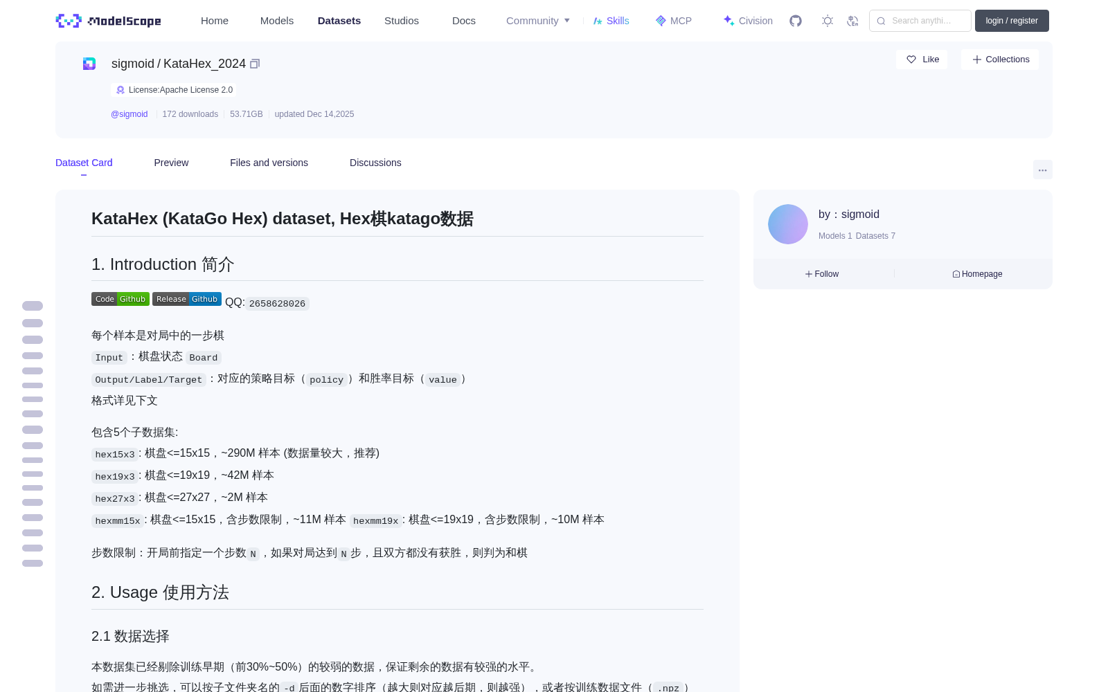Click the 2.1 数据选择 subheading
Screen dimensions: 1108x692
point(130,636)
